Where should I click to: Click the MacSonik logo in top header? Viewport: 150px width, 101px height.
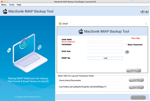[x=5, y=11]
